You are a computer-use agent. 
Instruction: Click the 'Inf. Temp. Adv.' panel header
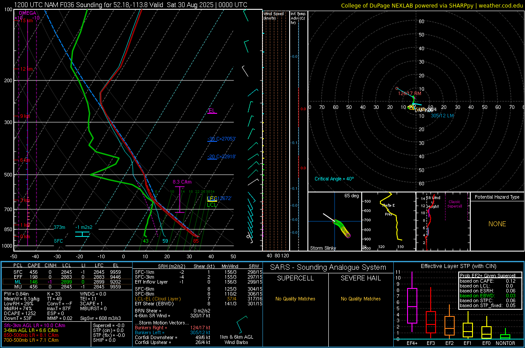[x=298, y=18]
